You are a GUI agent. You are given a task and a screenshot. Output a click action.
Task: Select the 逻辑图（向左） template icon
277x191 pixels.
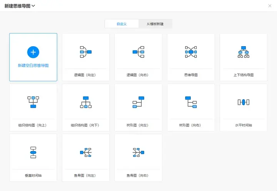(85, 52)
